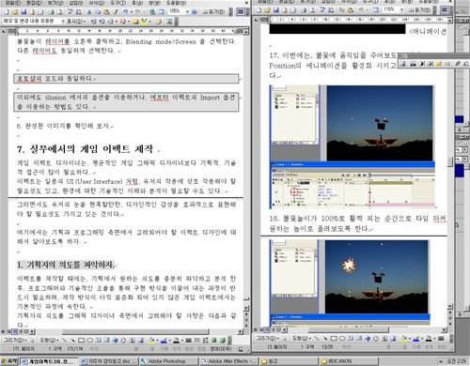Run spelling check in left Word toolbar
The image size is (470, 366).
pos(70,12)
